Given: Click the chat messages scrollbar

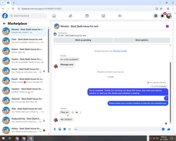Looking at the screenshot, I should (x=170, y=92).
